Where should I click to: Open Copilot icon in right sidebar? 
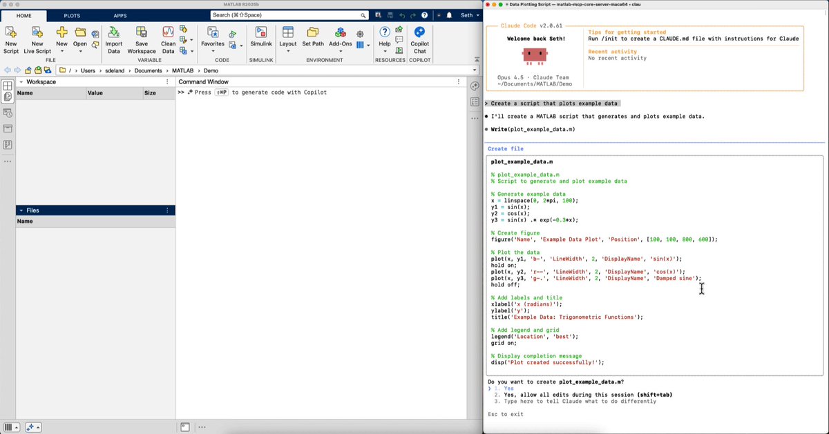coord(475,86)
